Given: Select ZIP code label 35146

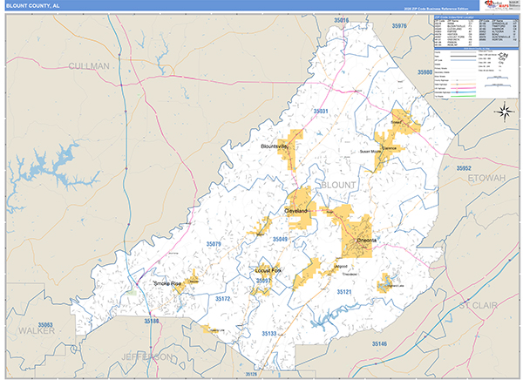Looking at the screenshot, I should [379, 343].
